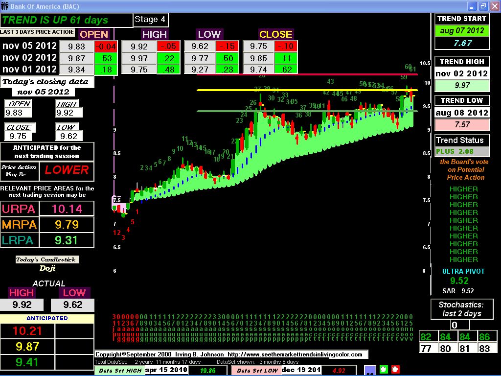Viewport: 501px width, 376px height.
Task: Click the TREND LOW value 7.57
Action: [462, 124]
